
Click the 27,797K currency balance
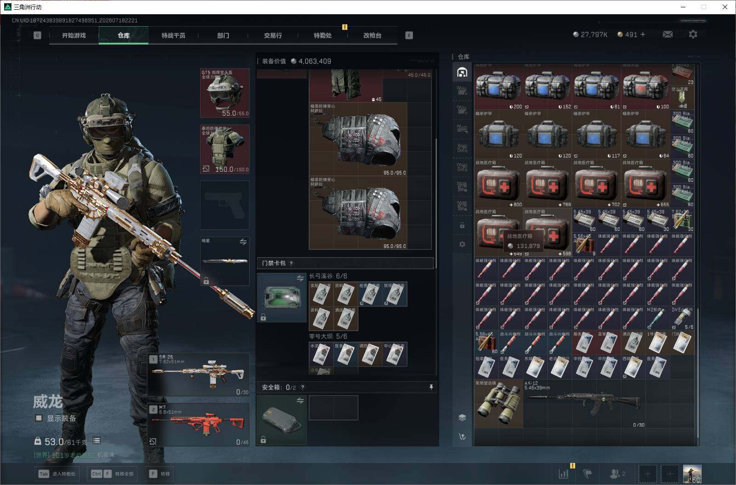(590, 34)
